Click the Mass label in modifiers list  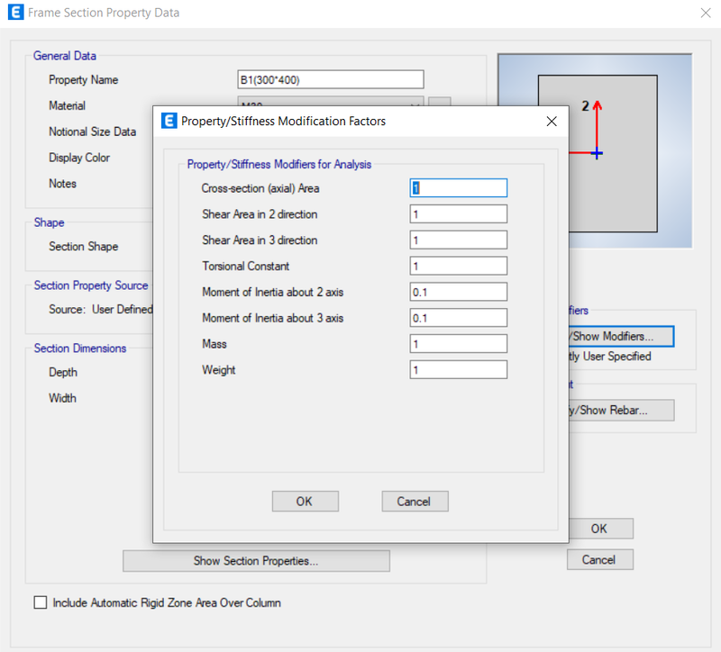(x=214, y=344)
